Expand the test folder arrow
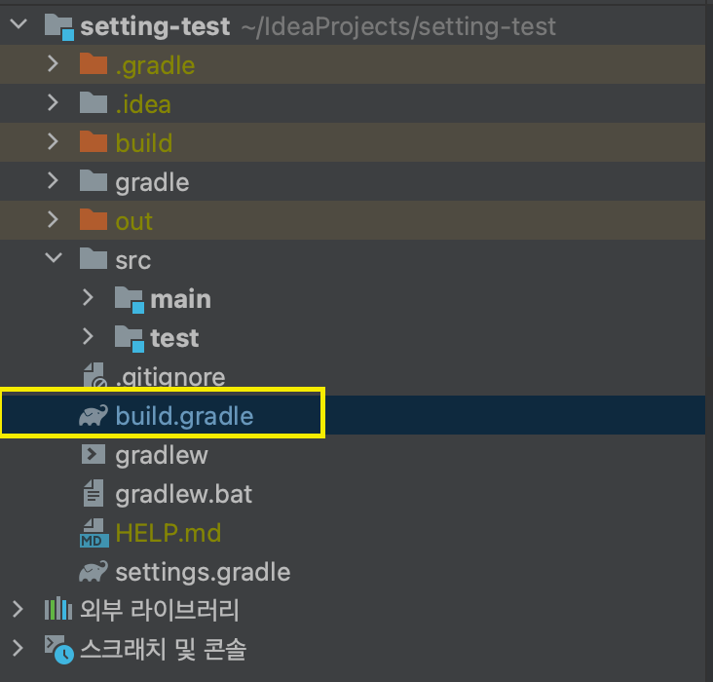Image resolution: width=713 pixels, height=682 pixels. point(89,337)
